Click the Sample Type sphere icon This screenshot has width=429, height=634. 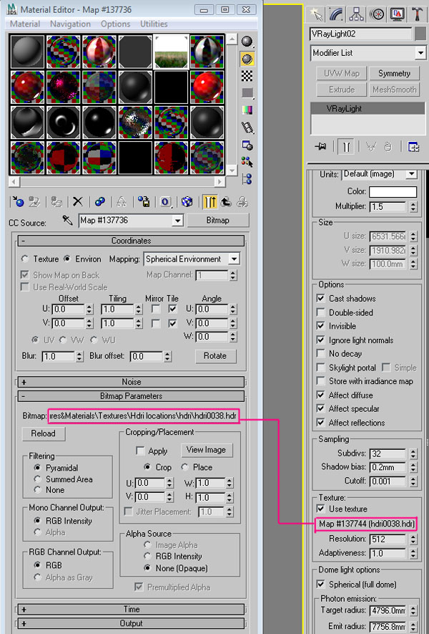pyautogui.click(x=247, y=42)
